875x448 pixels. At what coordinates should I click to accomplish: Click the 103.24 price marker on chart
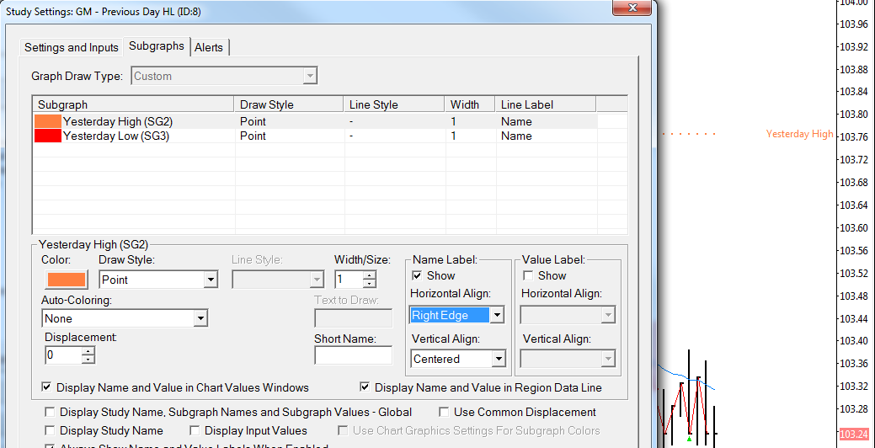(x=853, y=434)
